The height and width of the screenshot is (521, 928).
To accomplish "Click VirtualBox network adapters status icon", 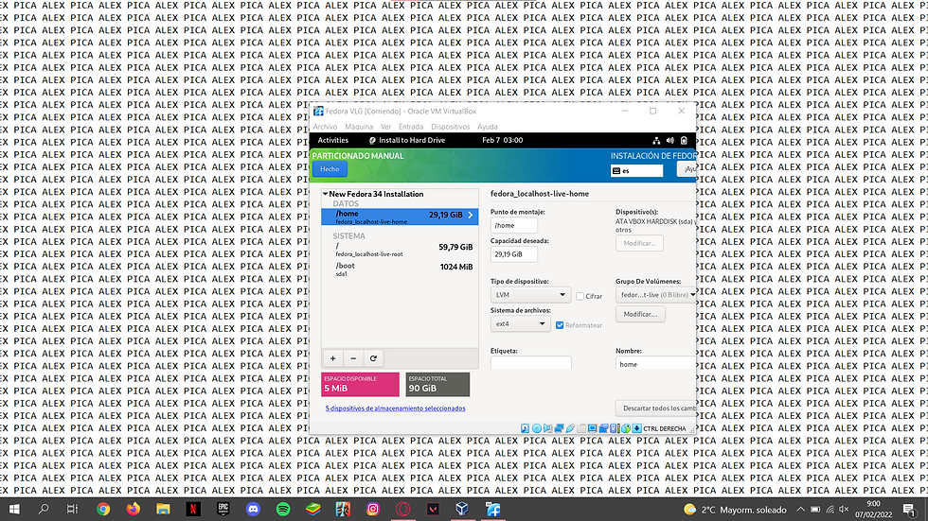I will point(559,428).
